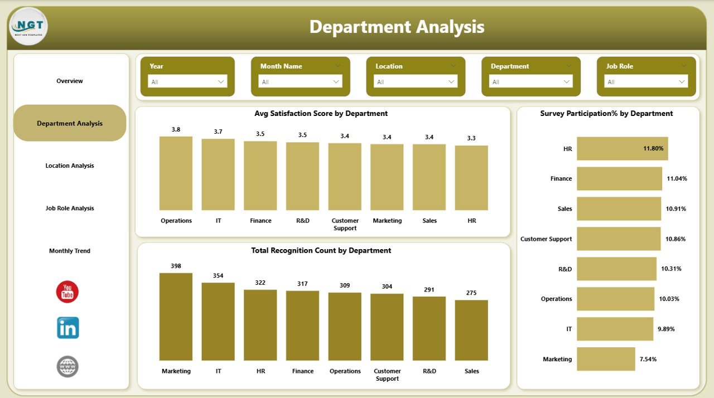
Task: Click the chevron on the Location slicer header
Action: point(453,66)
